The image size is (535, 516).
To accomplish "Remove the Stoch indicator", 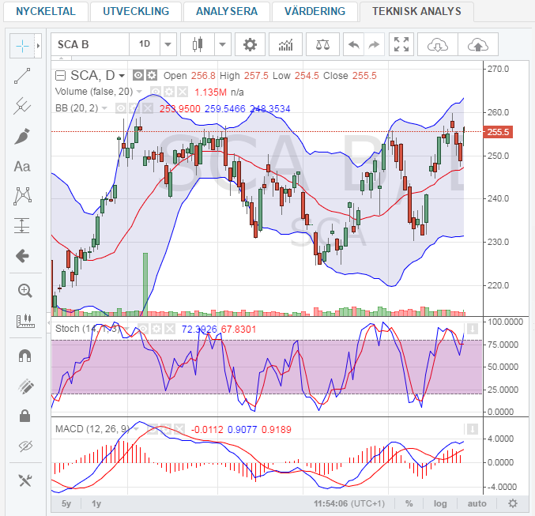I will click(170, 329).
